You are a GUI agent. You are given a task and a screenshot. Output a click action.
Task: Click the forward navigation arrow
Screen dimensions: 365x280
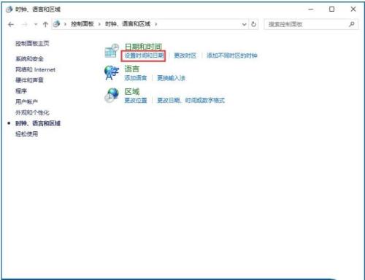tap(24, 24)
